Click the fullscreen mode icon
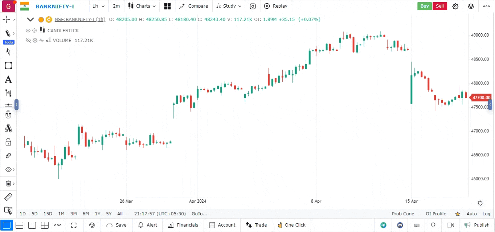495x232 pixels. [74, 225]
